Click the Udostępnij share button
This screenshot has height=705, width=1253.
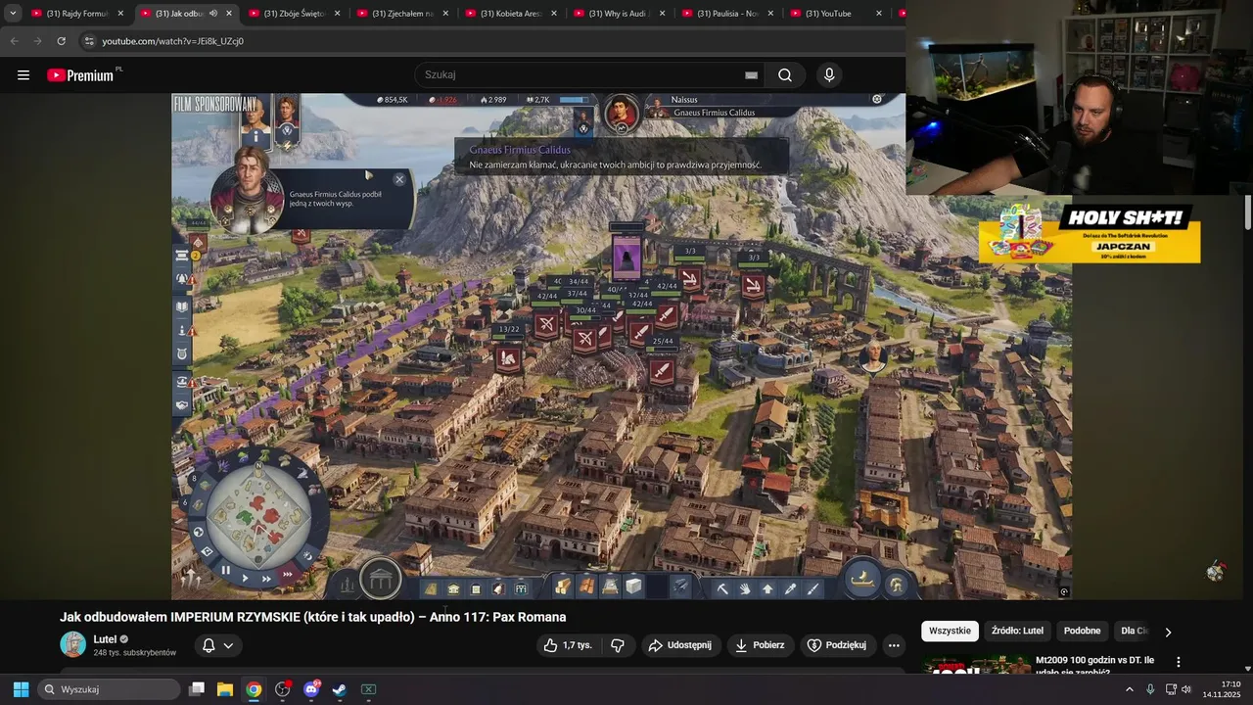(681, 645)
